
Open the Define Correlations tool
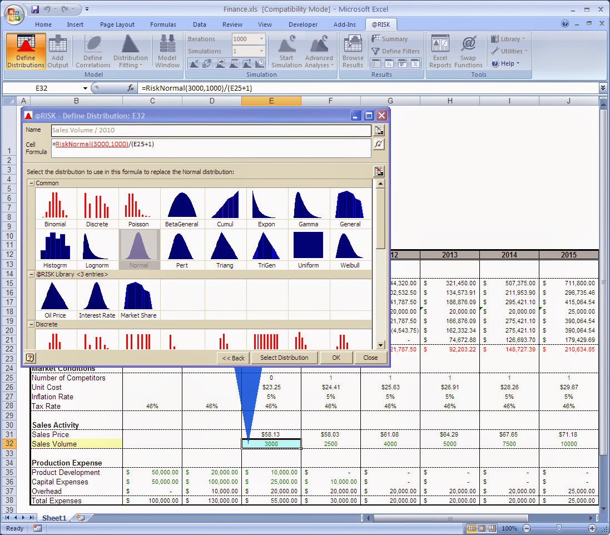[x=92, y=51]
